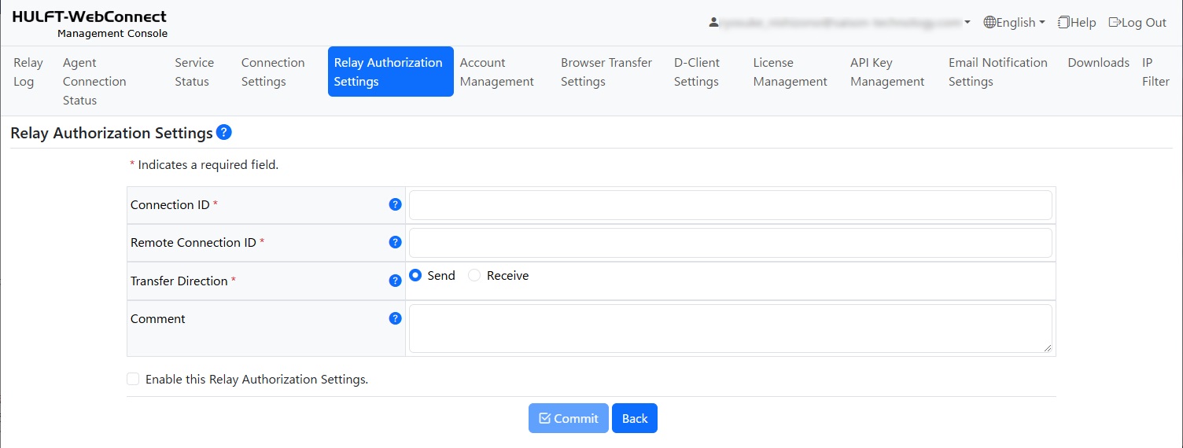Select the Receive transfer direction
Screen dimensions: 1183x448
[x=474, y=275]
